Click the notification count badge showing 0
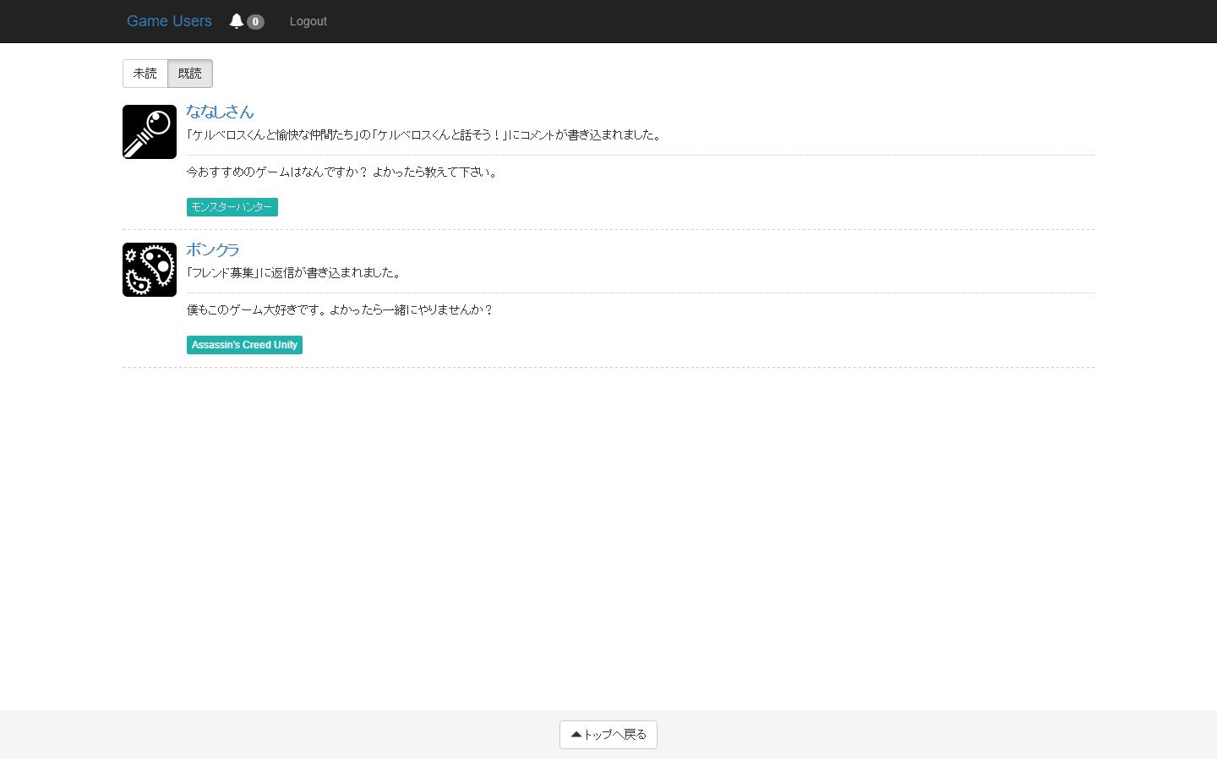Screen dimensions: 1217x761 point(255,22)
